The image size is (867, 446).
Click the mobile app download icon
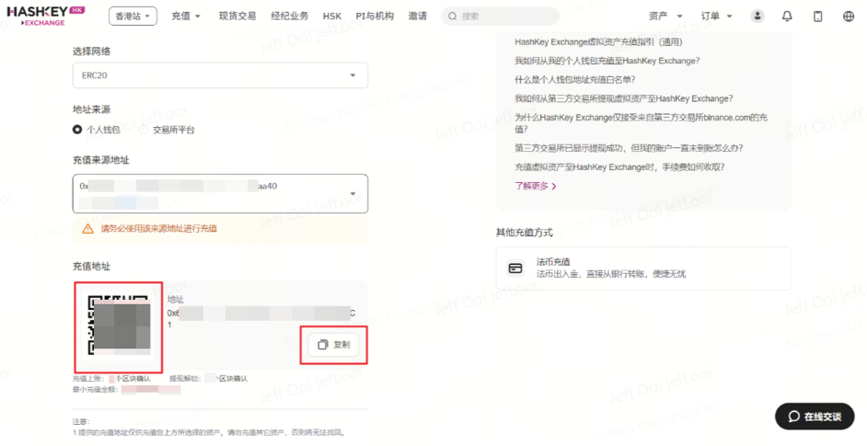coord(818,17)
